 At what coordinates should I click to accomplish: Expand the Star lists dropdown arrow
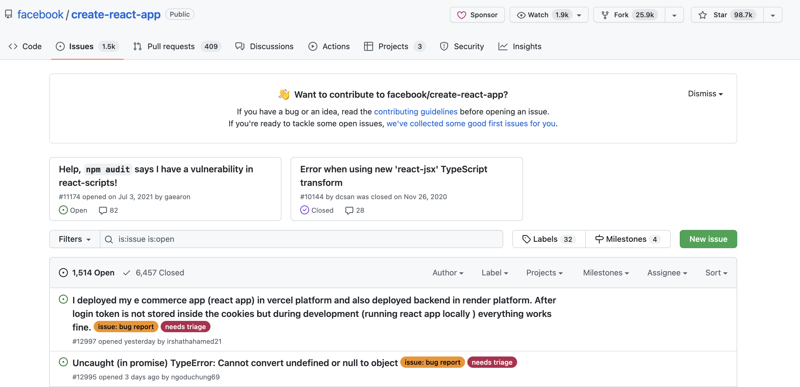(x=773, y=15)
